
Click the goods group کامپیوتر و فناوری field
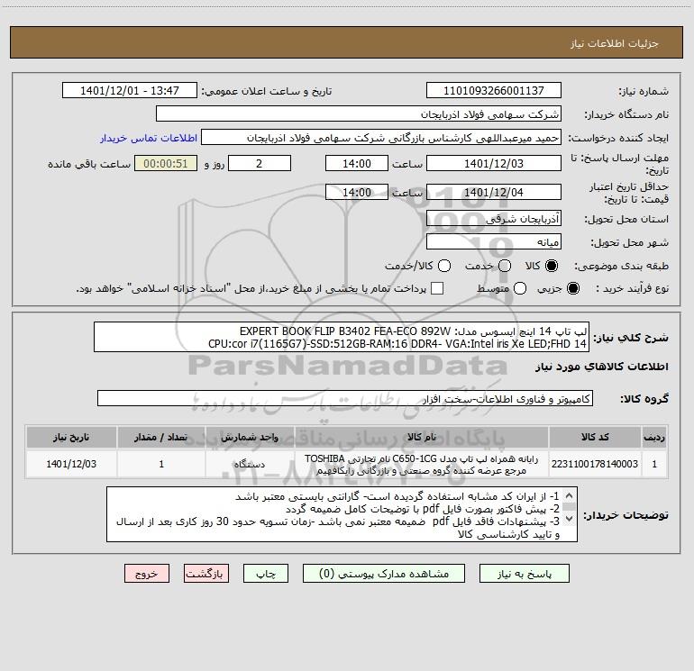click(345, 398)
